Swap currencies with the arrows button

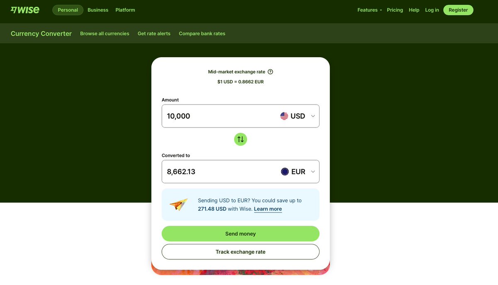point(240,139)
